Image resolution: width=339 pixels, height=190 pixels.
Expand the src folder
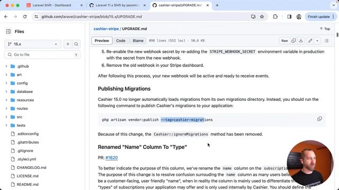6,117
